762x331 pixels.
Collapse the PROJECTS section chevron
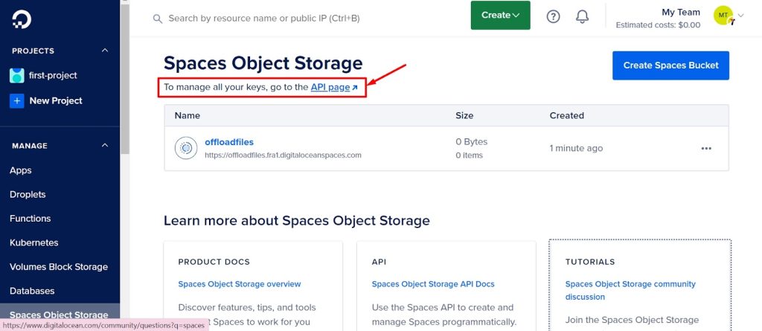105,51
